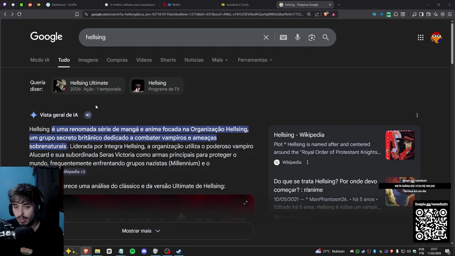The image size is (455, 256).
Task: Click the URL address bar
Action: pyautogui.click(x=197, y=14)
